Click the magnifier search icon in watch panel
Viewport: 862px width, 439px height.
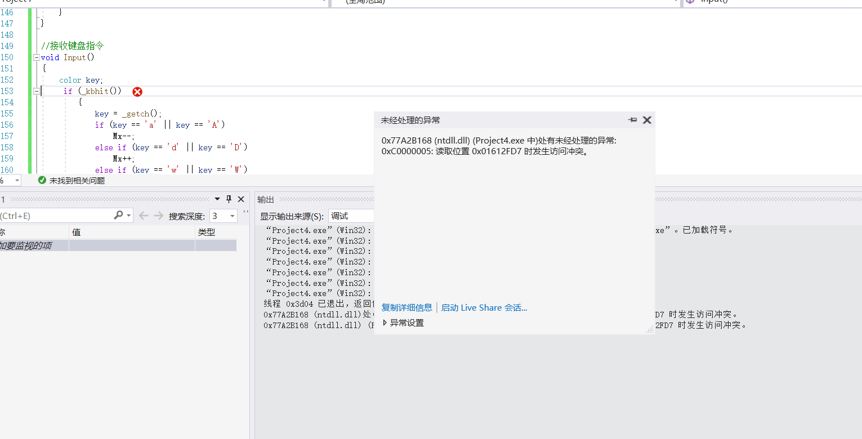coord(118,216)
